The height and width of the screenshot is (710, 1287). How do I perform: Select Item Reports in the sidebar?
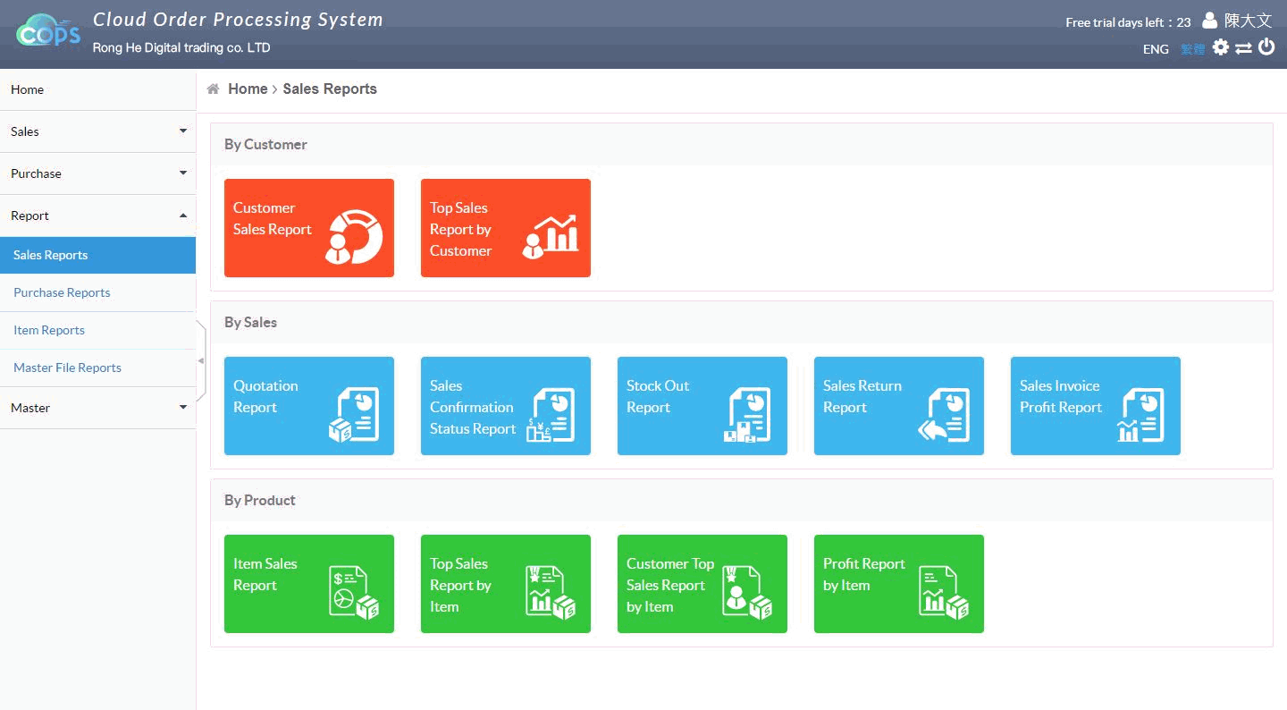click(49, 330)
